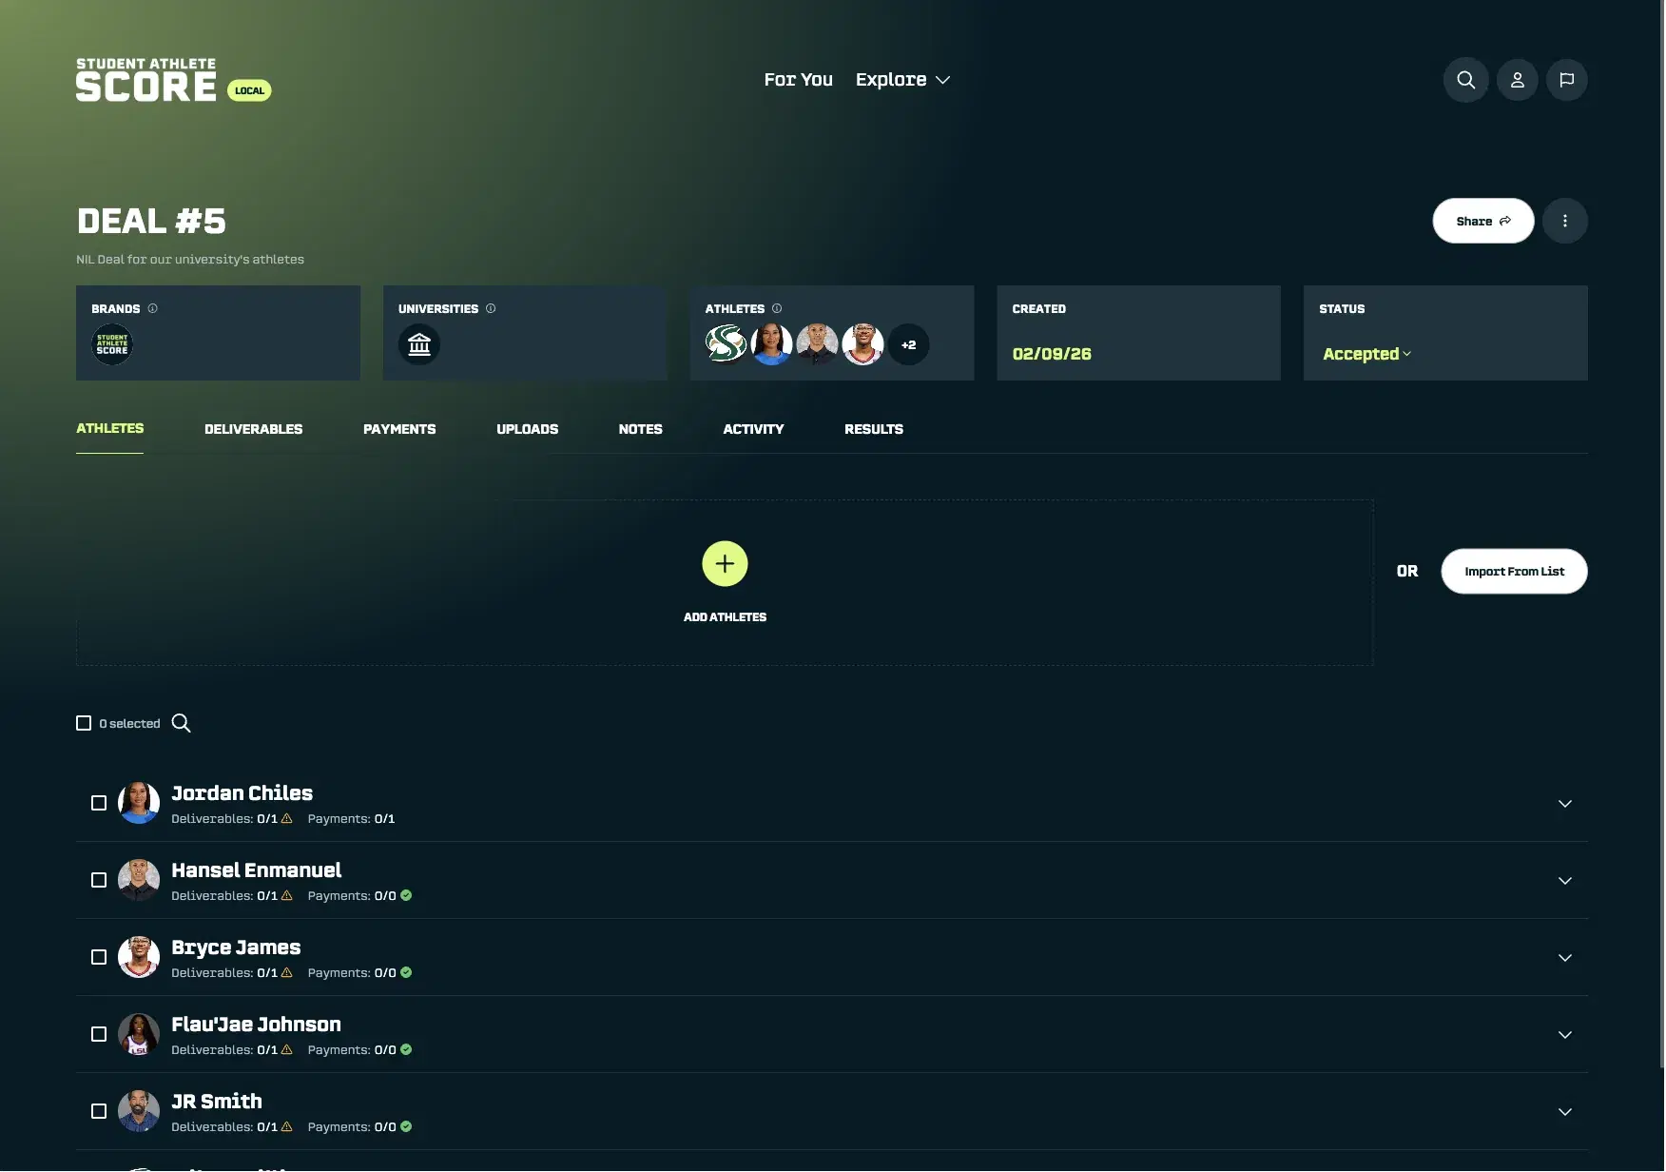This screenshot has height=1172, width=1666.
Task: Click the DEAL #5 title
Action: click(x=151, y=222)
